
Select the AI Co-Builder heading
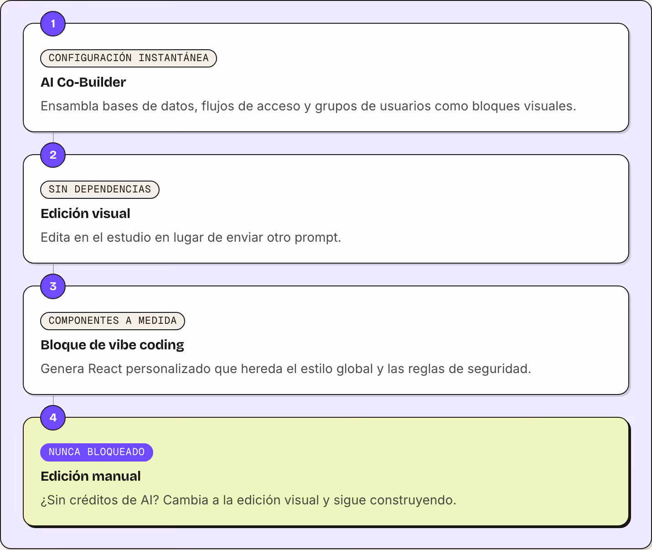pos(83,82)
